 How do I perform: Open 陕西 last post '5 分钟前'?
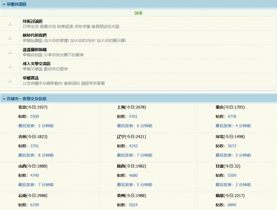[144, 185]
